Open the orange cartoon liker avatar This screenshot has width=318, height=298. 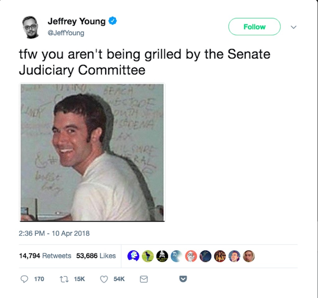(191, 256)
